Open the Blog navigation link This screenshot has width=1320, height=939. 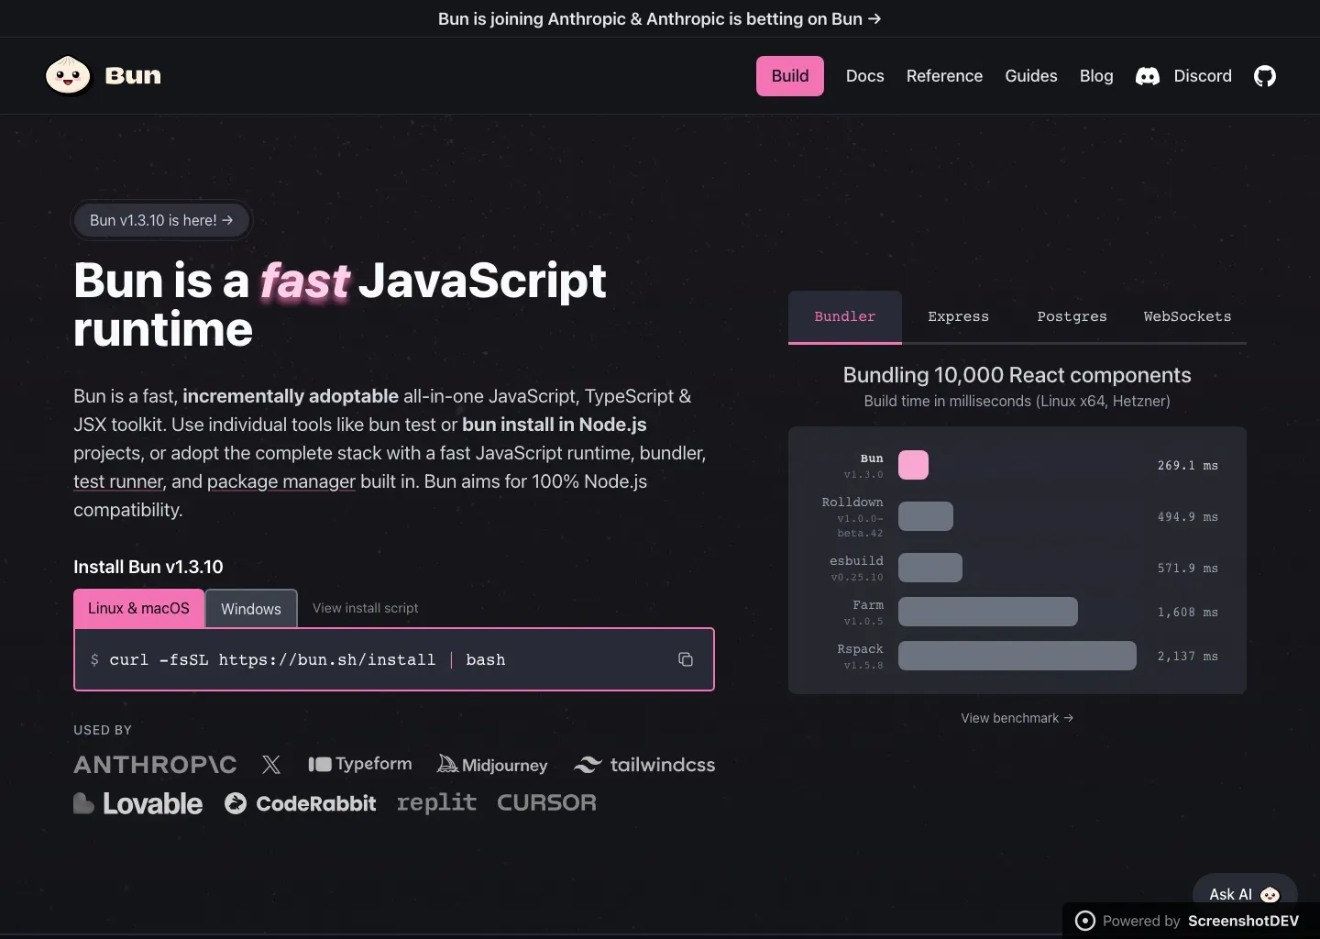[x=1096, y=76]
